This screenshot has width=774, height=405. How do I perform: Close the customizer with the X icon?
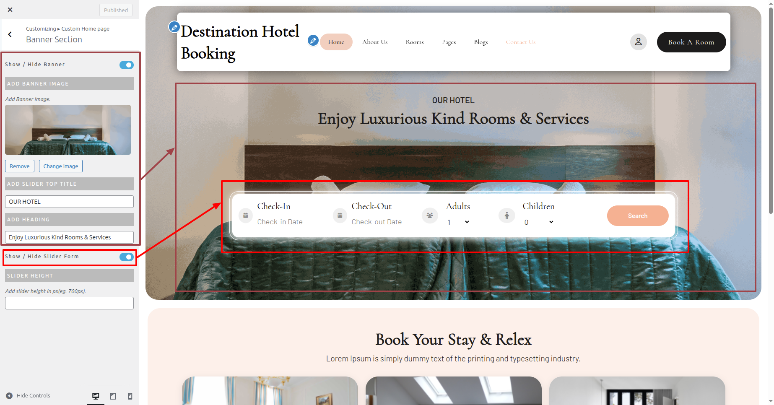(10, 10)
